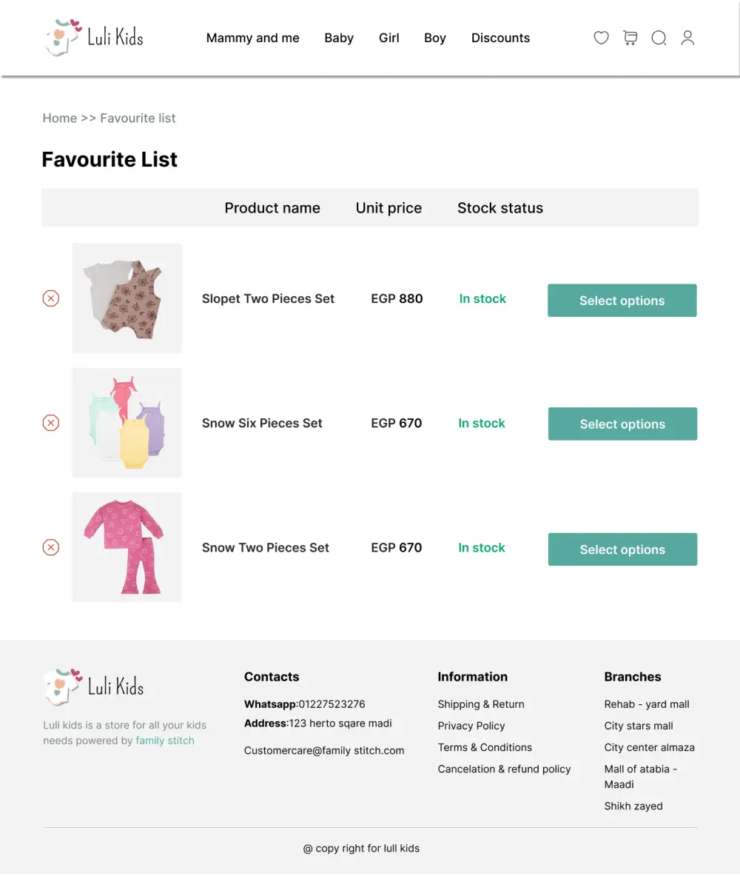Open the Girl category

tap(388, 38)
